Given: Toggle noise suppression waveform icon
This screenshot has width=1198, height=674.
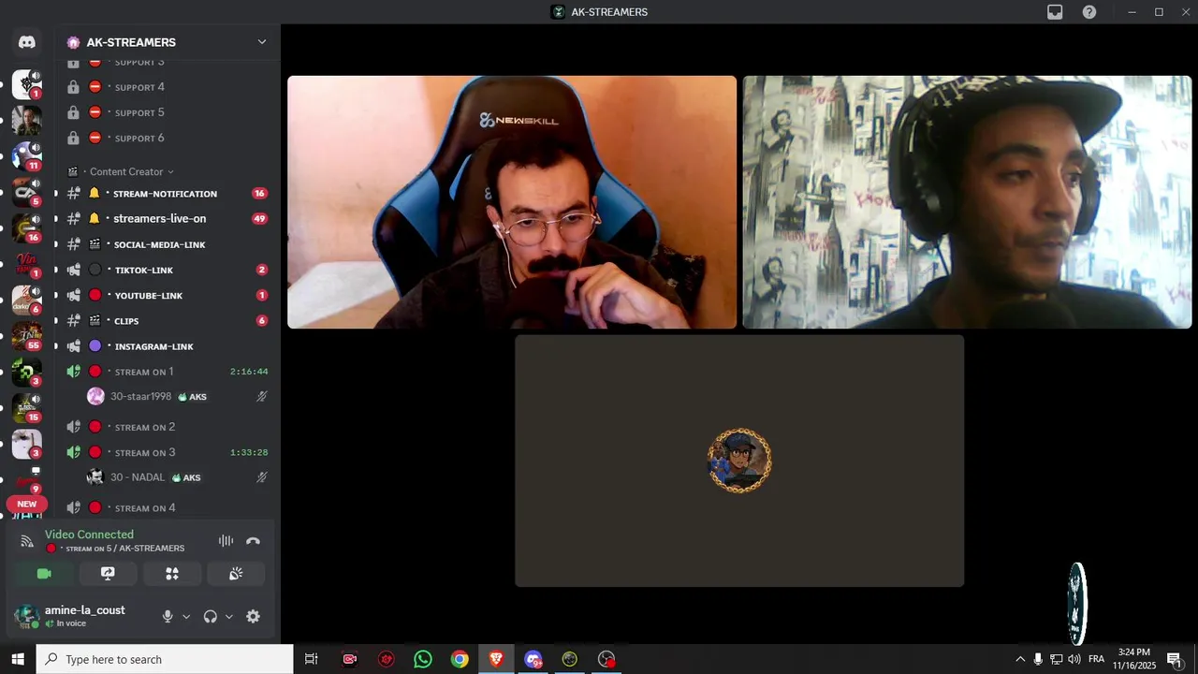Looking at the screenshot, I should click(x=226, y=541).
